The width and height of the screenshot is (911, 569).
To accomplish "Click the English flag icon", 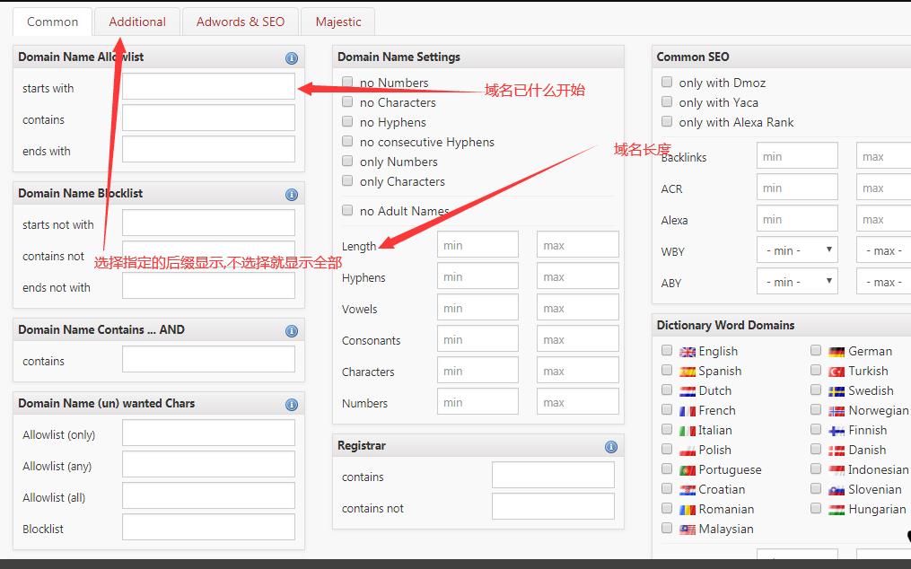I will 688,352.
